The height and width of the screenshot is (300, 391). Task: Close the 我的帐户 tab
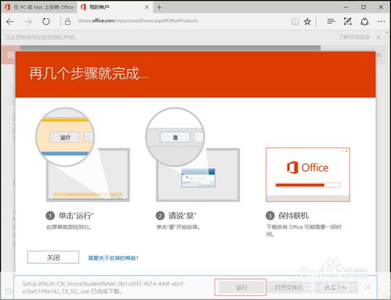[x=147, y=7]
